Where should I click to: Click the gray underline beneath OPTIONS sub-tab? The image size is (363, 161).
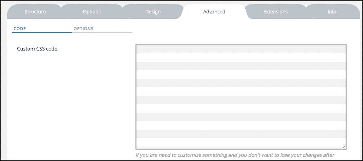point(102,32)
